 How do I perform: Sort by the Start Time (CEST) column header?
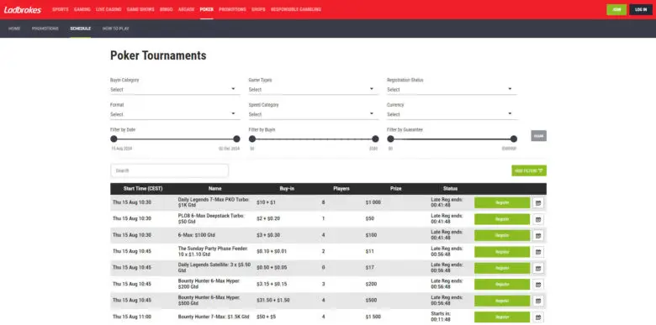[143, 189]
